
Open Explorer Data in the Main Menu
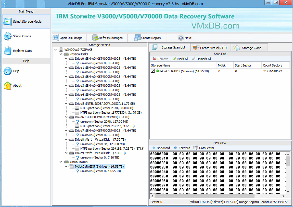(x=26, y=51)
